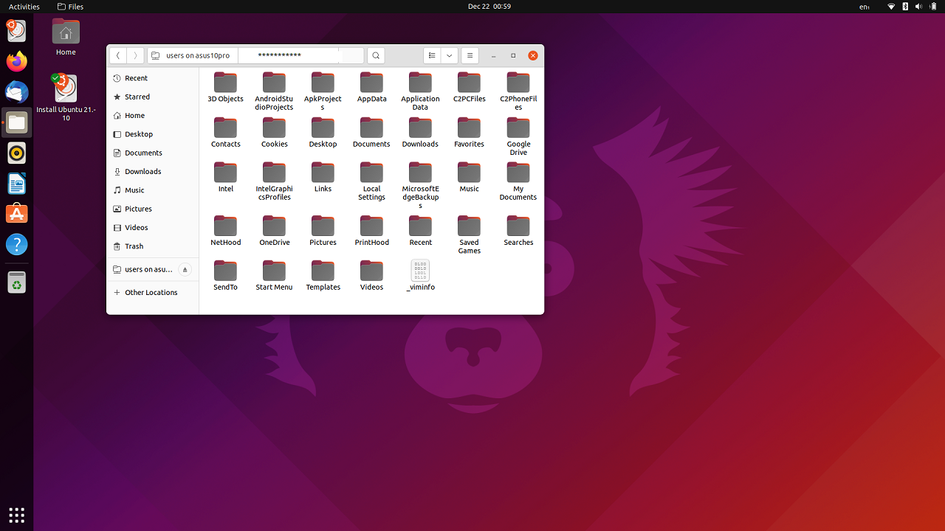Open Downloads in the sidebar
The image size is (945, 531).
tap(153, 171)
